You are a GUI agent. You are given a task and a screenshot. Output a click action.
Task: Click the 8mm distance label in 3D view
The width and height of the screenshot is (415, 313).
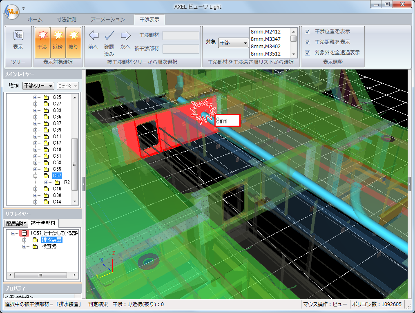click(227, 121)
